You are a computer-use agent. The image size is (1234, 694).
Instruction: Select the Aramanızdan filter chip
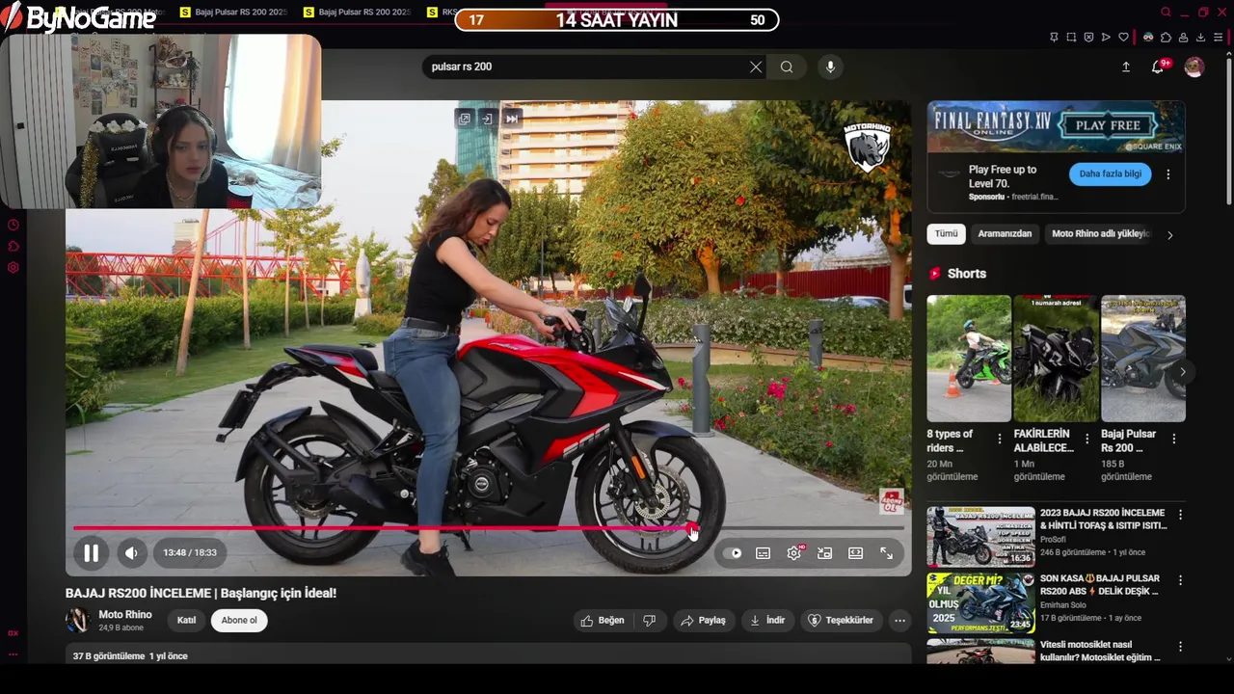pos(1005,234)
